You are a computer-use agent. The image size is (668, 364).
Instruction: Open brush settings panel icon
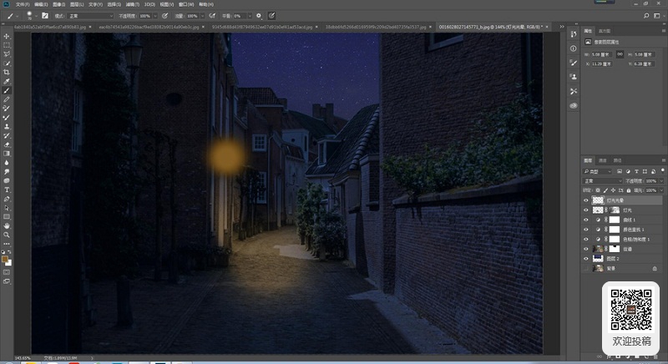tap(45, 16)
